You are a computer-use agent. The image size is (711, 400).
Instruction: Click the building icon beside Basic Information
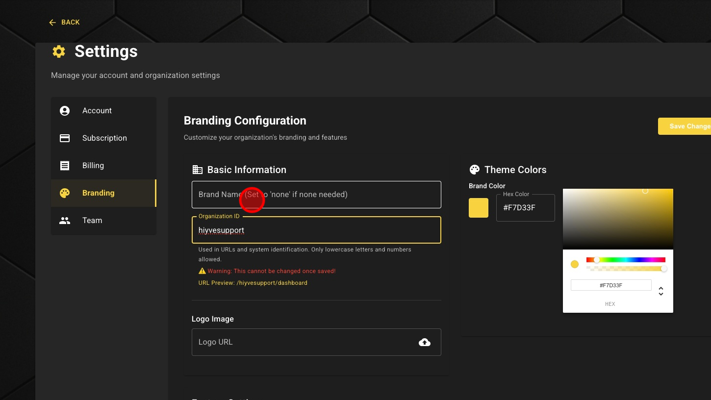pos(197,170)
